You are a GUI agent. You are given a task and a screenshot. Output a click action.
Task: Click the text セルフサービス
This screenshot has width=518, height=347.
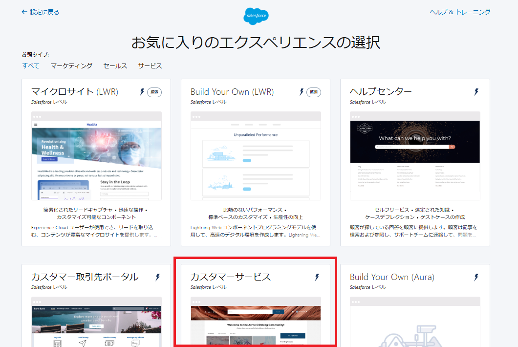392,210
